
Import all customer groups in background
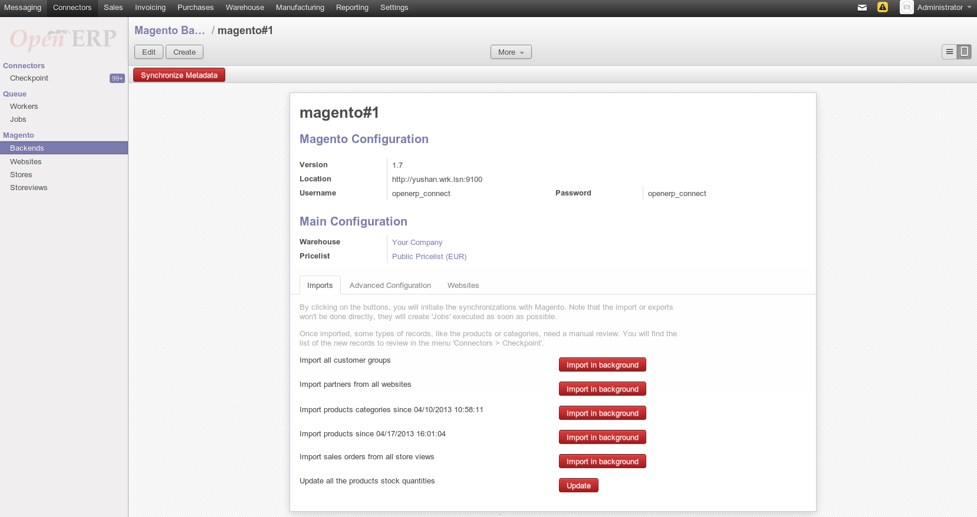602,365
